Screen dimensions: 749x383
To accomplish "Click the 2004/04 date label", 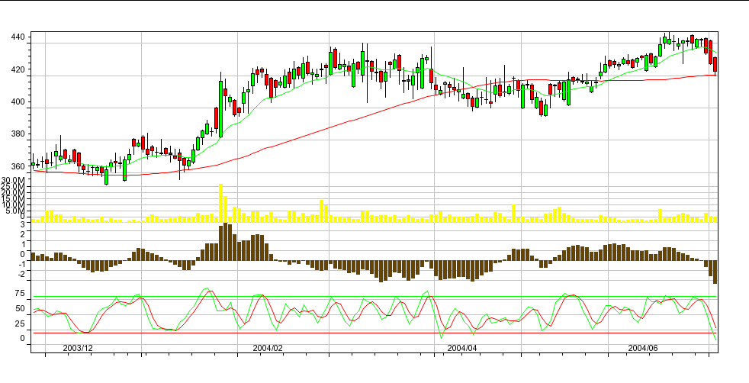I will coord(462,348).
